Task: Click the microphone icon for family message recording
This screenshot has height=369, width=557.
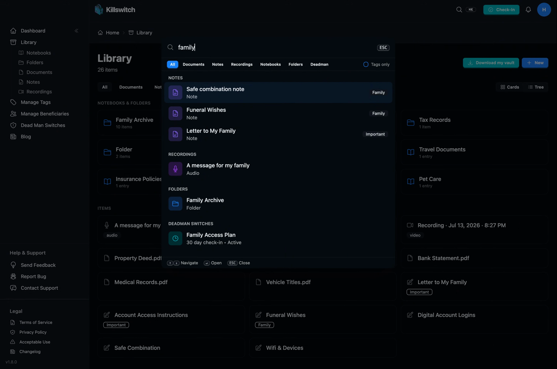Action: (175, 169)
